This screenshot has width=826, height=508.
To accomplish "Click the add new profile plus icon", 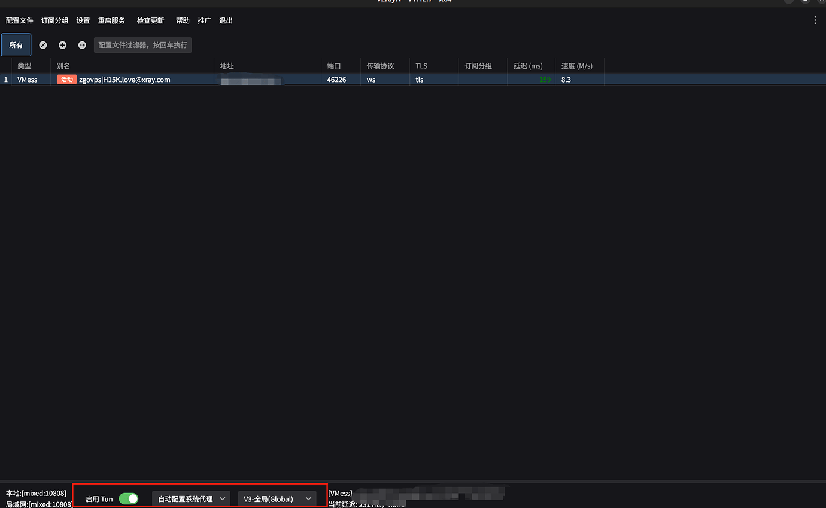I will coord(62,44).
